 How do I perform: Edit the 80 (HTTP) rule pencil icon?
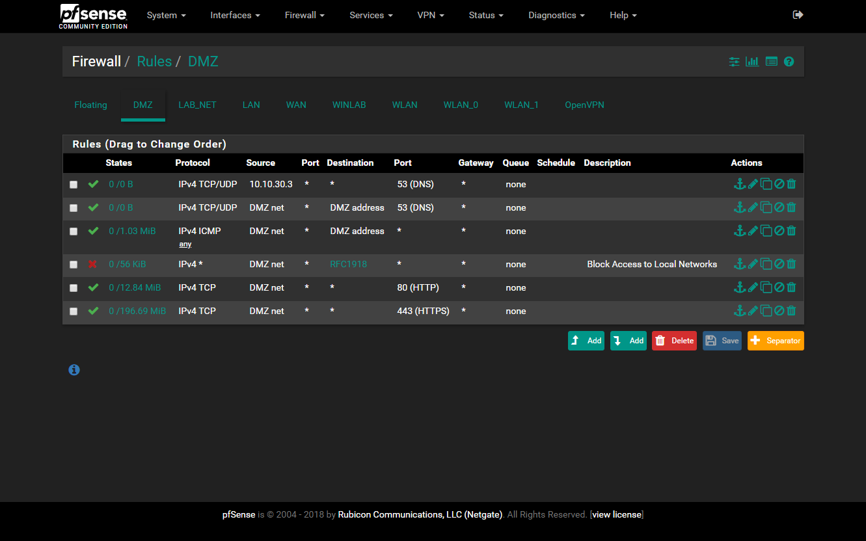pos(753,287)
